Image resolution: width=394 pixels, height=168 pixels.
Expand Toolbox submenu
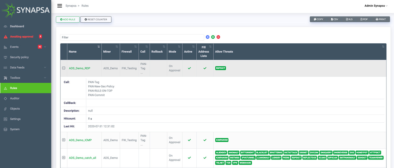(x=26, y=78)
